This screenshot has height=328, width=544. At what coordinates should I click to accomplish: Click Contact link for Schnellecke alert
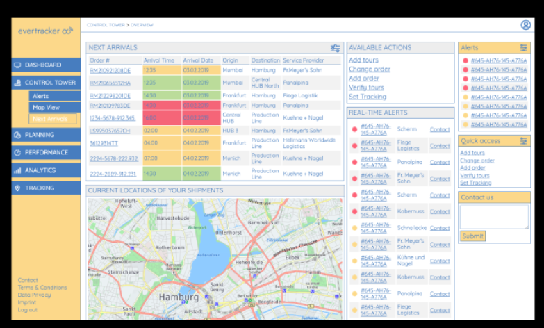tap(440, 228)
